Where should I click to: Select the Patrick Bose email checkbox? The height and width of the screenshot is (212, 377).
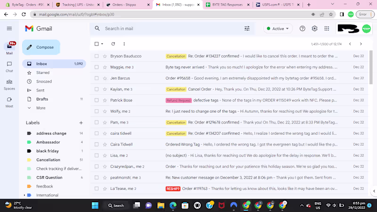pos(97,100)
